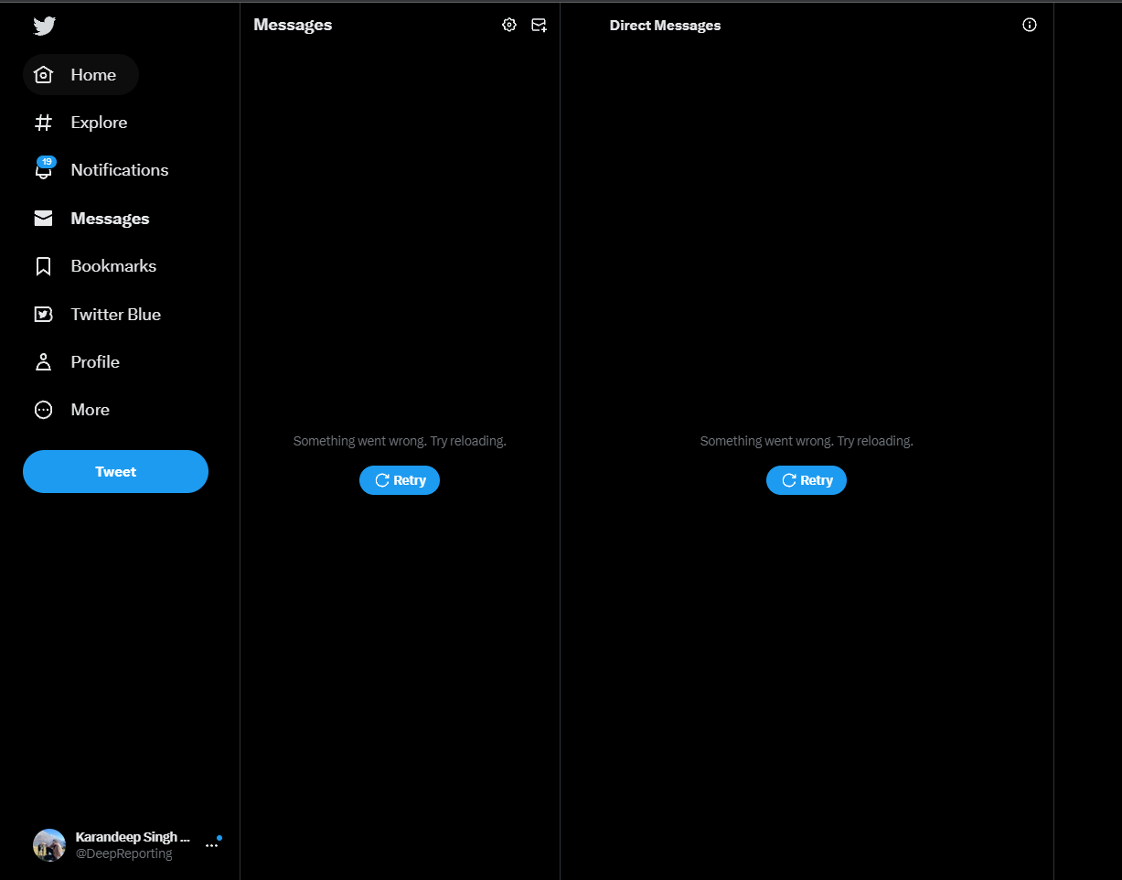Screen dimensions: 1122x880
Task: Click the Bookmarks ribbon icon
Action: [x=43, y=266]
